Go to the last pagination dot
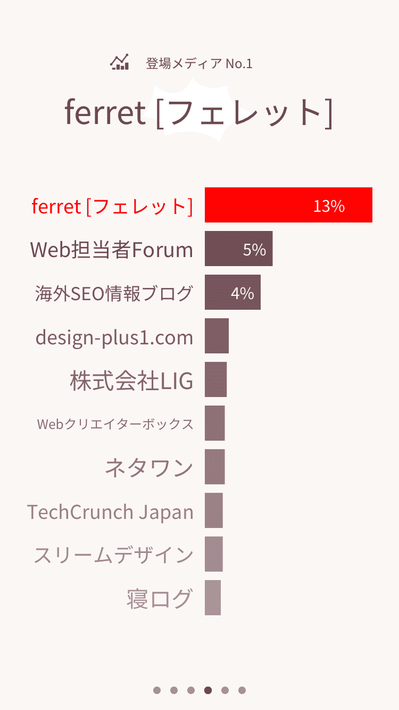The image size is (399, 710). [242, 690]
